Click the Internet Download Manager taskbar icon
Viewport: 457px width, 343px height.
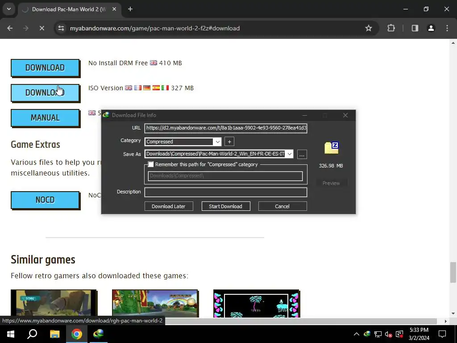(x=99, y=334)
